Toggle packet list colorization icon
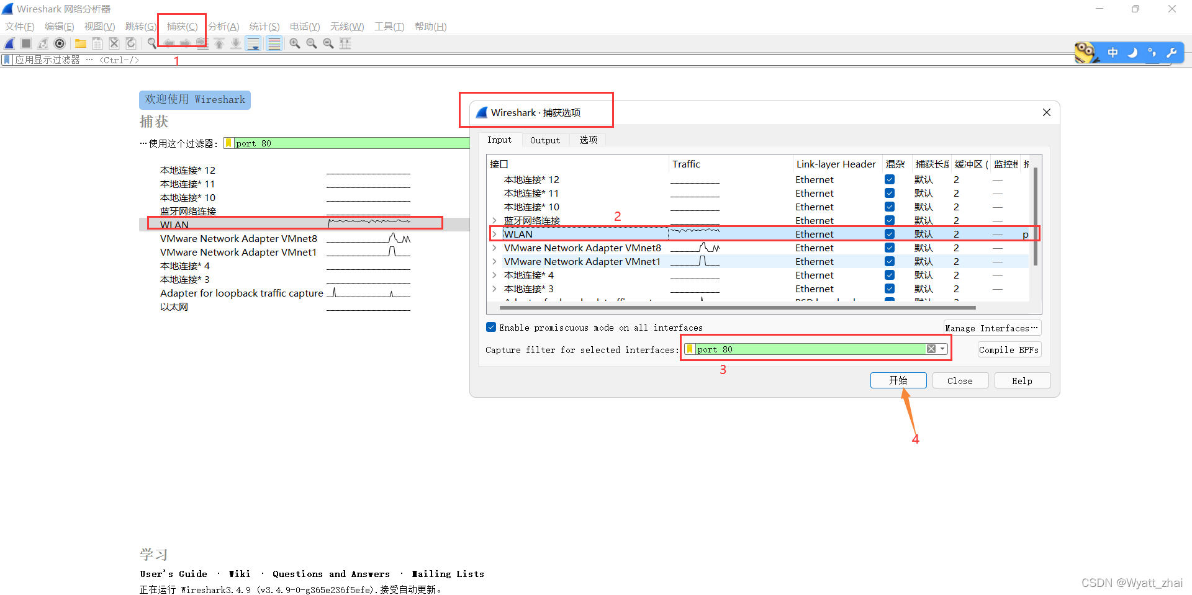The width and height of the screenshot is (1192, 595). click(x=274, y=43)
